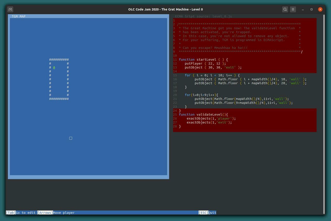Click the [ESC] Quit hint
This screenshot has height=221, width=331.
[207, 213]
